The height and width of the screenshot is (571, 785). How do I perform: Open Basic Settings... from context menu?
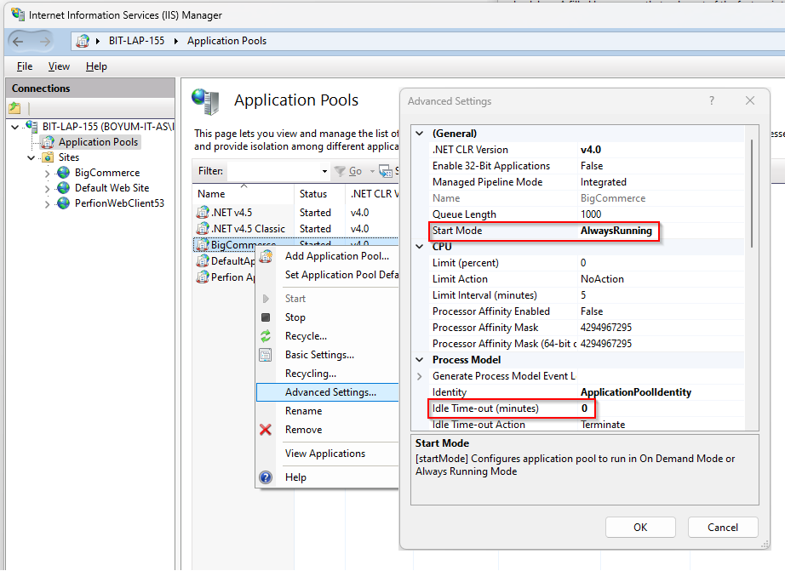[319, 355]
